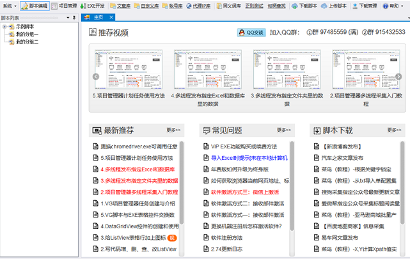Select the 我的分组二 group in tree
This screenshot has height=259, width=410.
coord(27,42)
